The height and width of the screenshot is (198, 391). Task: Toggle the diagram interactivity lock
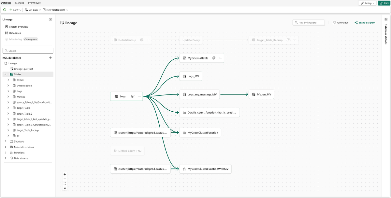coord(65,188)
